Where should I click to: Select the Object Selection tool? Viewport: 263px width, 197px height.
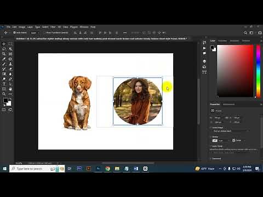tap(10, 49)
